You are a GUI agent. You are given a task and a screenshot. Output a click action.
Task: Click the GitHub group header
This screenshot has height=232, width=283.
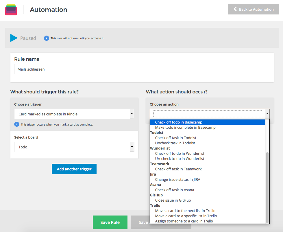pos(156,195)
